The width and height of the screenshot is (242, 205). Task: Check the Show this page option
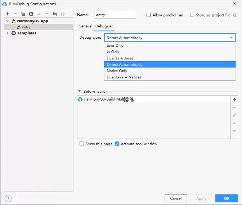click(x=82, y=144)
